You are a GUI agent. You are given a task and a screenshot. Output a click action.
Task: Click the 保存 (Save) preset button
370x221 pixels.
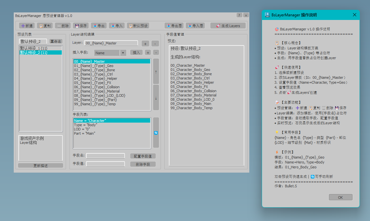tap(81, 26)
